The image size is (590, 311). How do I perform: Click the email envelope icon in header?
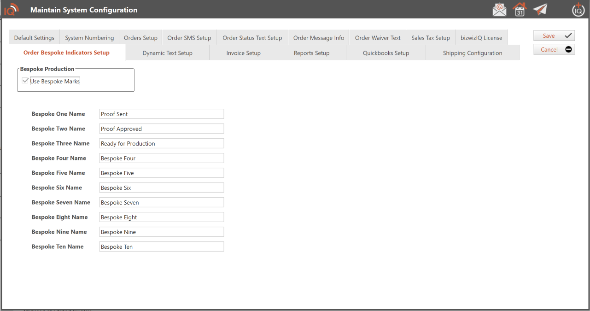click(x=499, y=10)
